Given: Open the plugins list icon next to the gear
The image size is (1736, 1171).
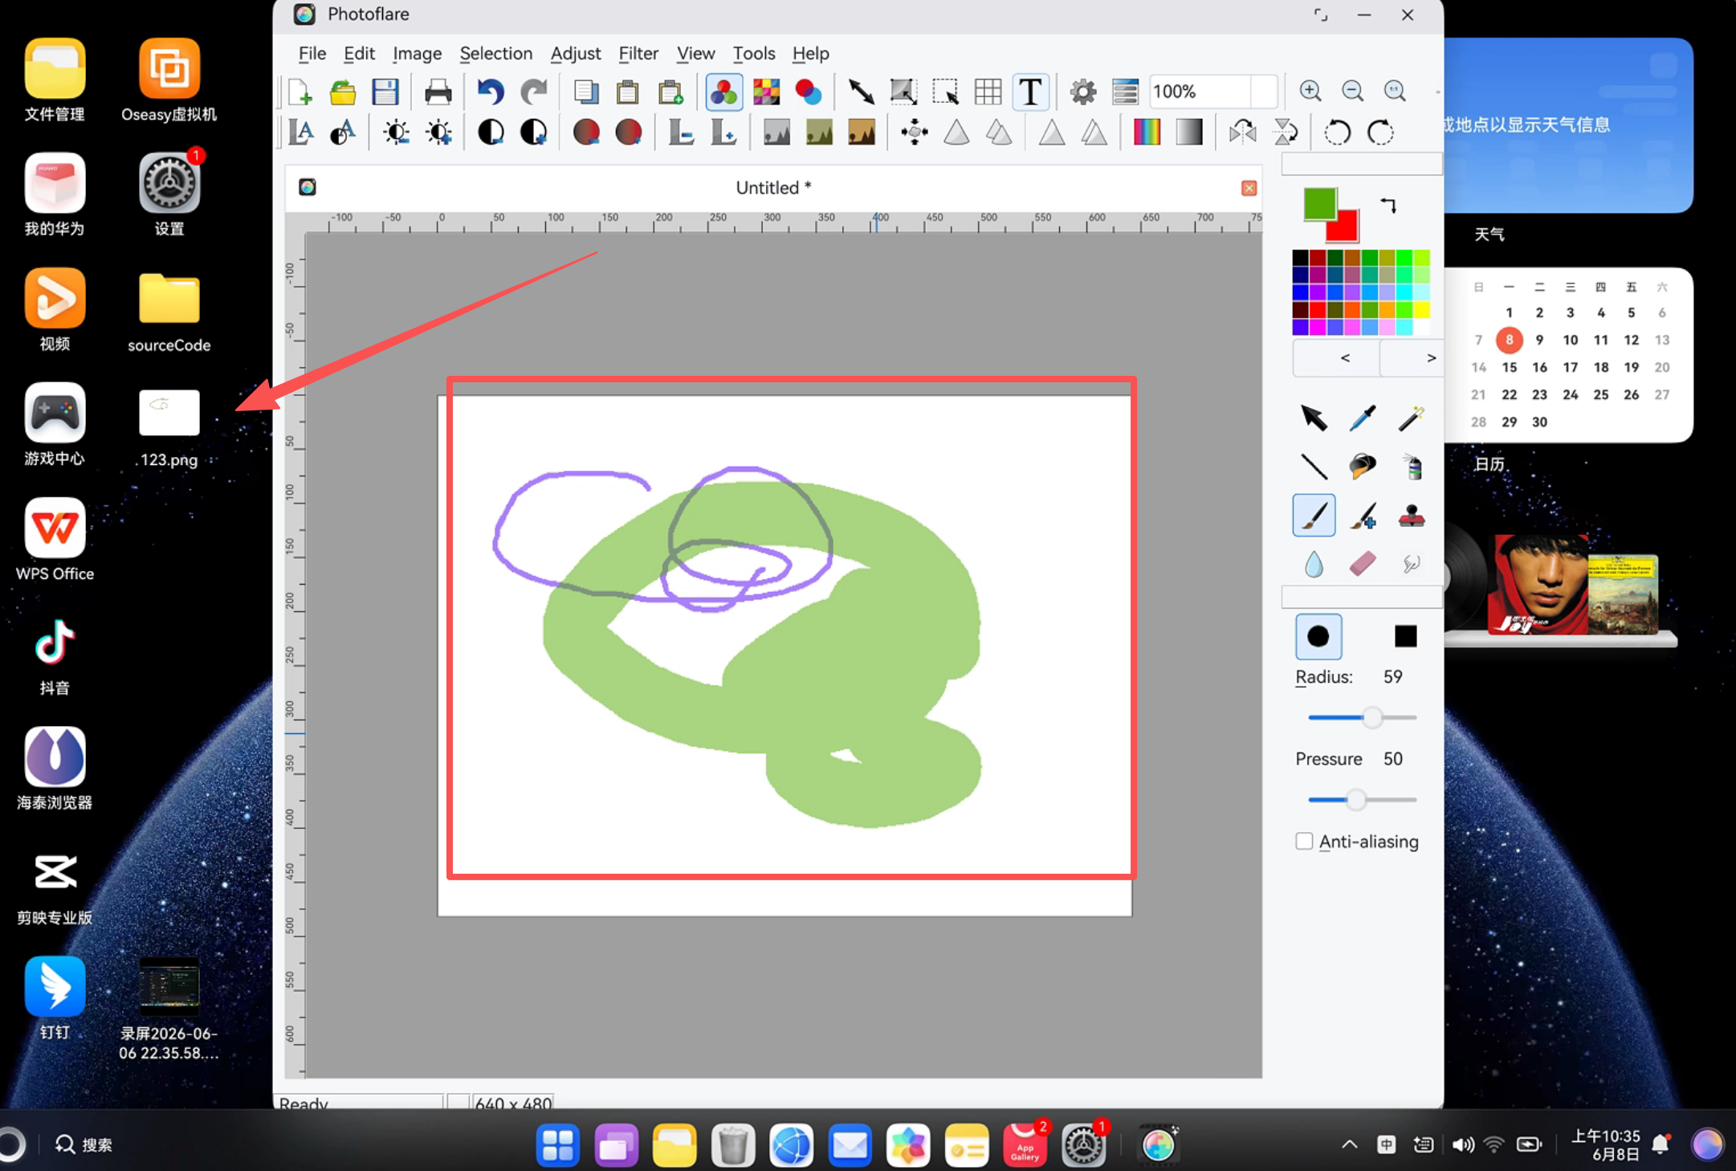Looking at the screenshot, I should pos(1125,92).
